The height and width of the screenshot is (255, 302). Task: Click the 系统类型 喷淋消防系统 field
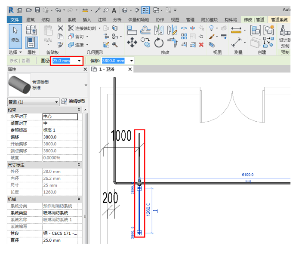[x=60, y=213]
